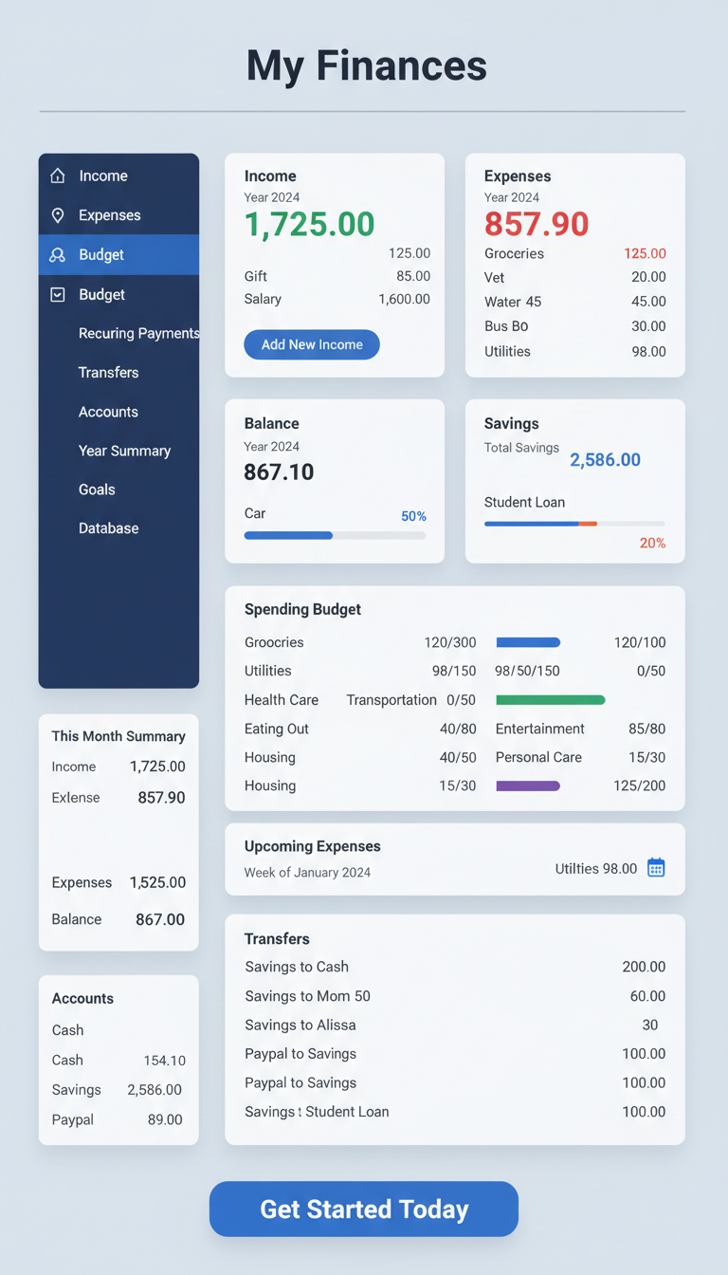This screenshot has width=728, height=1275.
Task: Click the location pin icon beside Expenses
Action: coord(58,215)
